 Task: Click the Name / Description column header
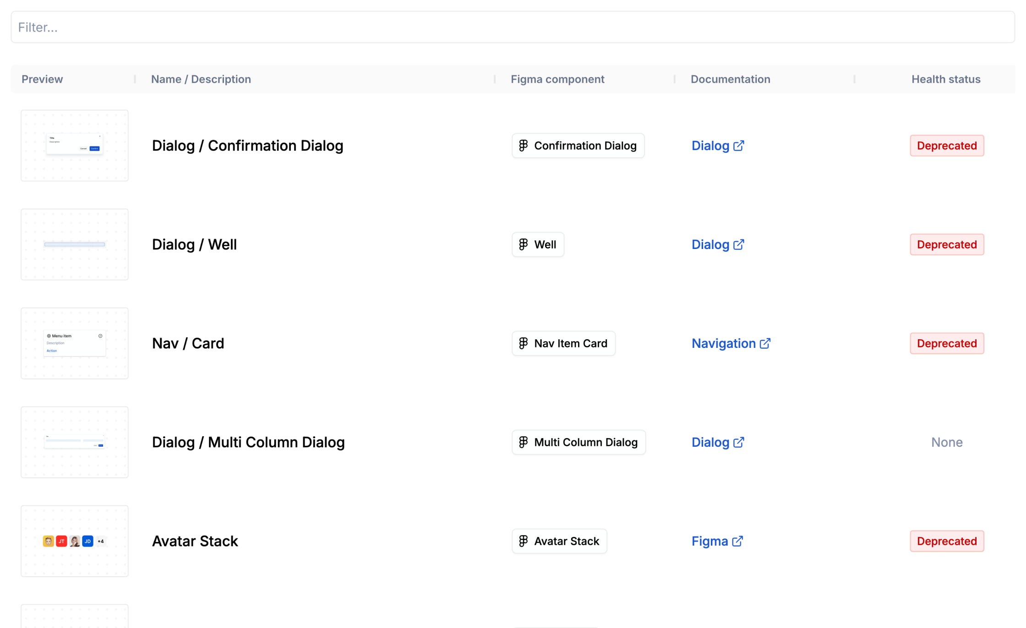tap(201, 79)
